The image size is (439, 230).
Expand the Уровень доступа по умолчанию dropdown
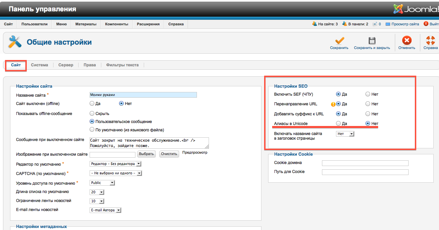(102, 183)
